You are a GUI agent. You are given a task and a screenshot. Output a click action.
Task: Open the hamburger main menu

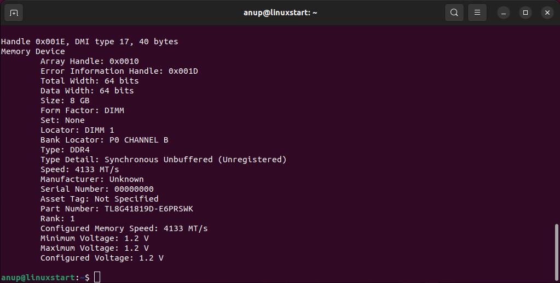477,13
